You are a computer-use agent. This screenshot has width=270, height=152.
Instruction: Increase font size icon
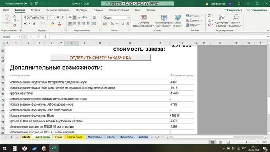(x=58, y=17)
